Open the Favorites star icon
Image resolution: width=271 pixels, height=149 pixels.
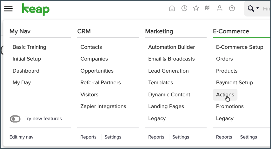(x=196, y=8)
